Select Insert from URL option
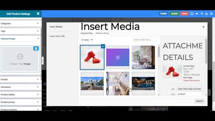215x121 pixels. 57,36
